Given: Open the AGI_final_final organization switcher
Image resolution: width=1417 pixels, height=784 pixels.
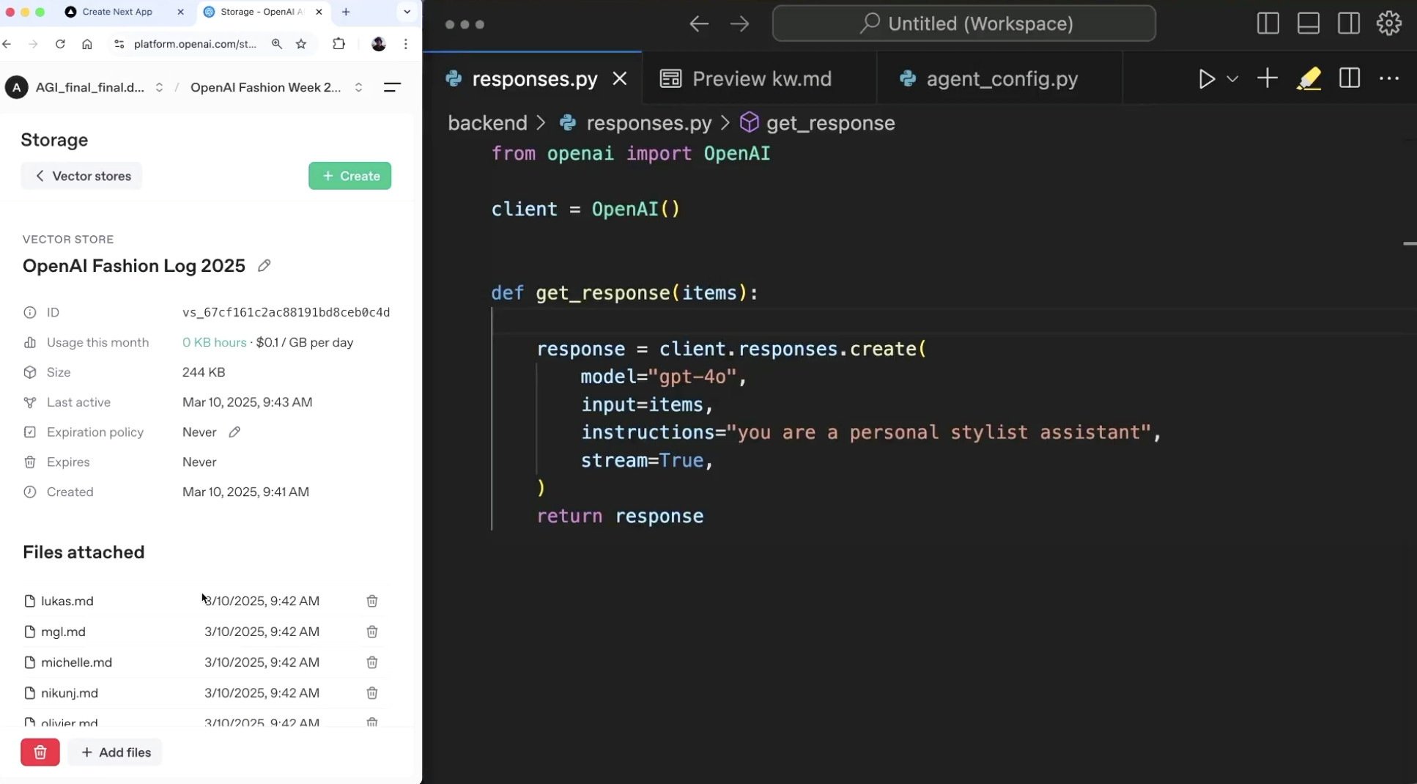Looking at the screenshot, I should click(x=85, y=87).
